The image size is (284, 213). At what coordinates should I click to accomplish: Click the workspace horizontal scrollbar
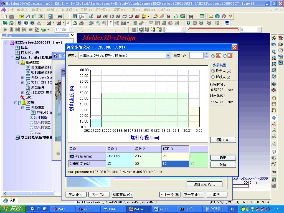pyautogui.click(x=32, y=193)
